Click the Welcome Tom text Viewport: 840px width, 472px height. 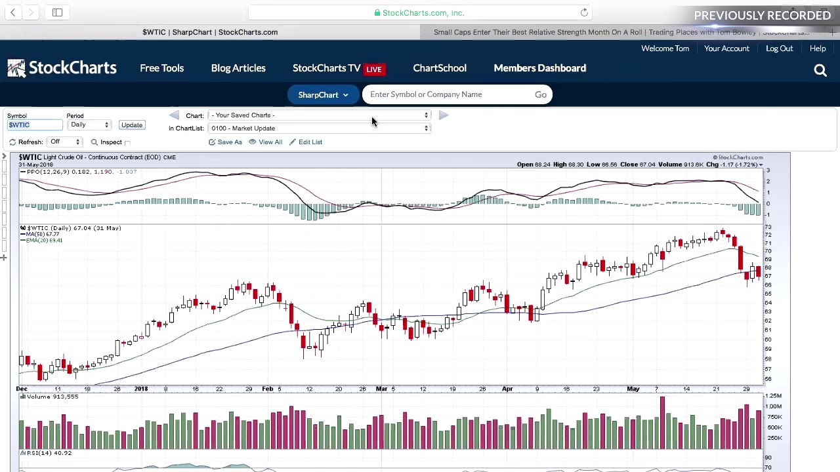[665, 49]
